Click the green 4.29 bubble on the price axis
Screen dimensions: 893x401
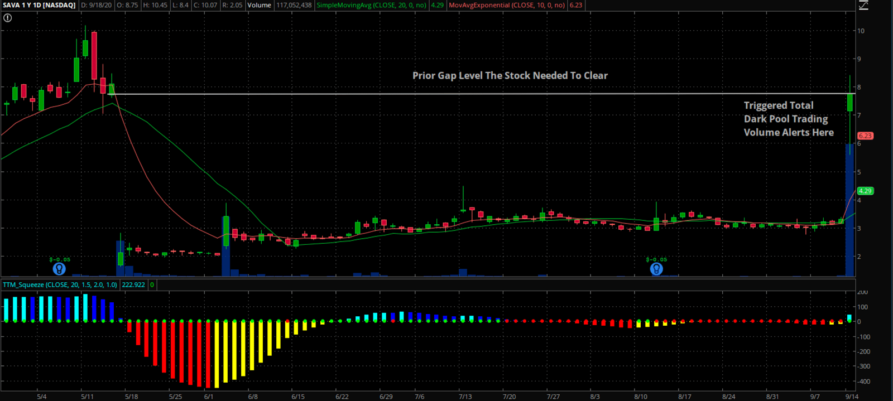[x=865, y=191]
